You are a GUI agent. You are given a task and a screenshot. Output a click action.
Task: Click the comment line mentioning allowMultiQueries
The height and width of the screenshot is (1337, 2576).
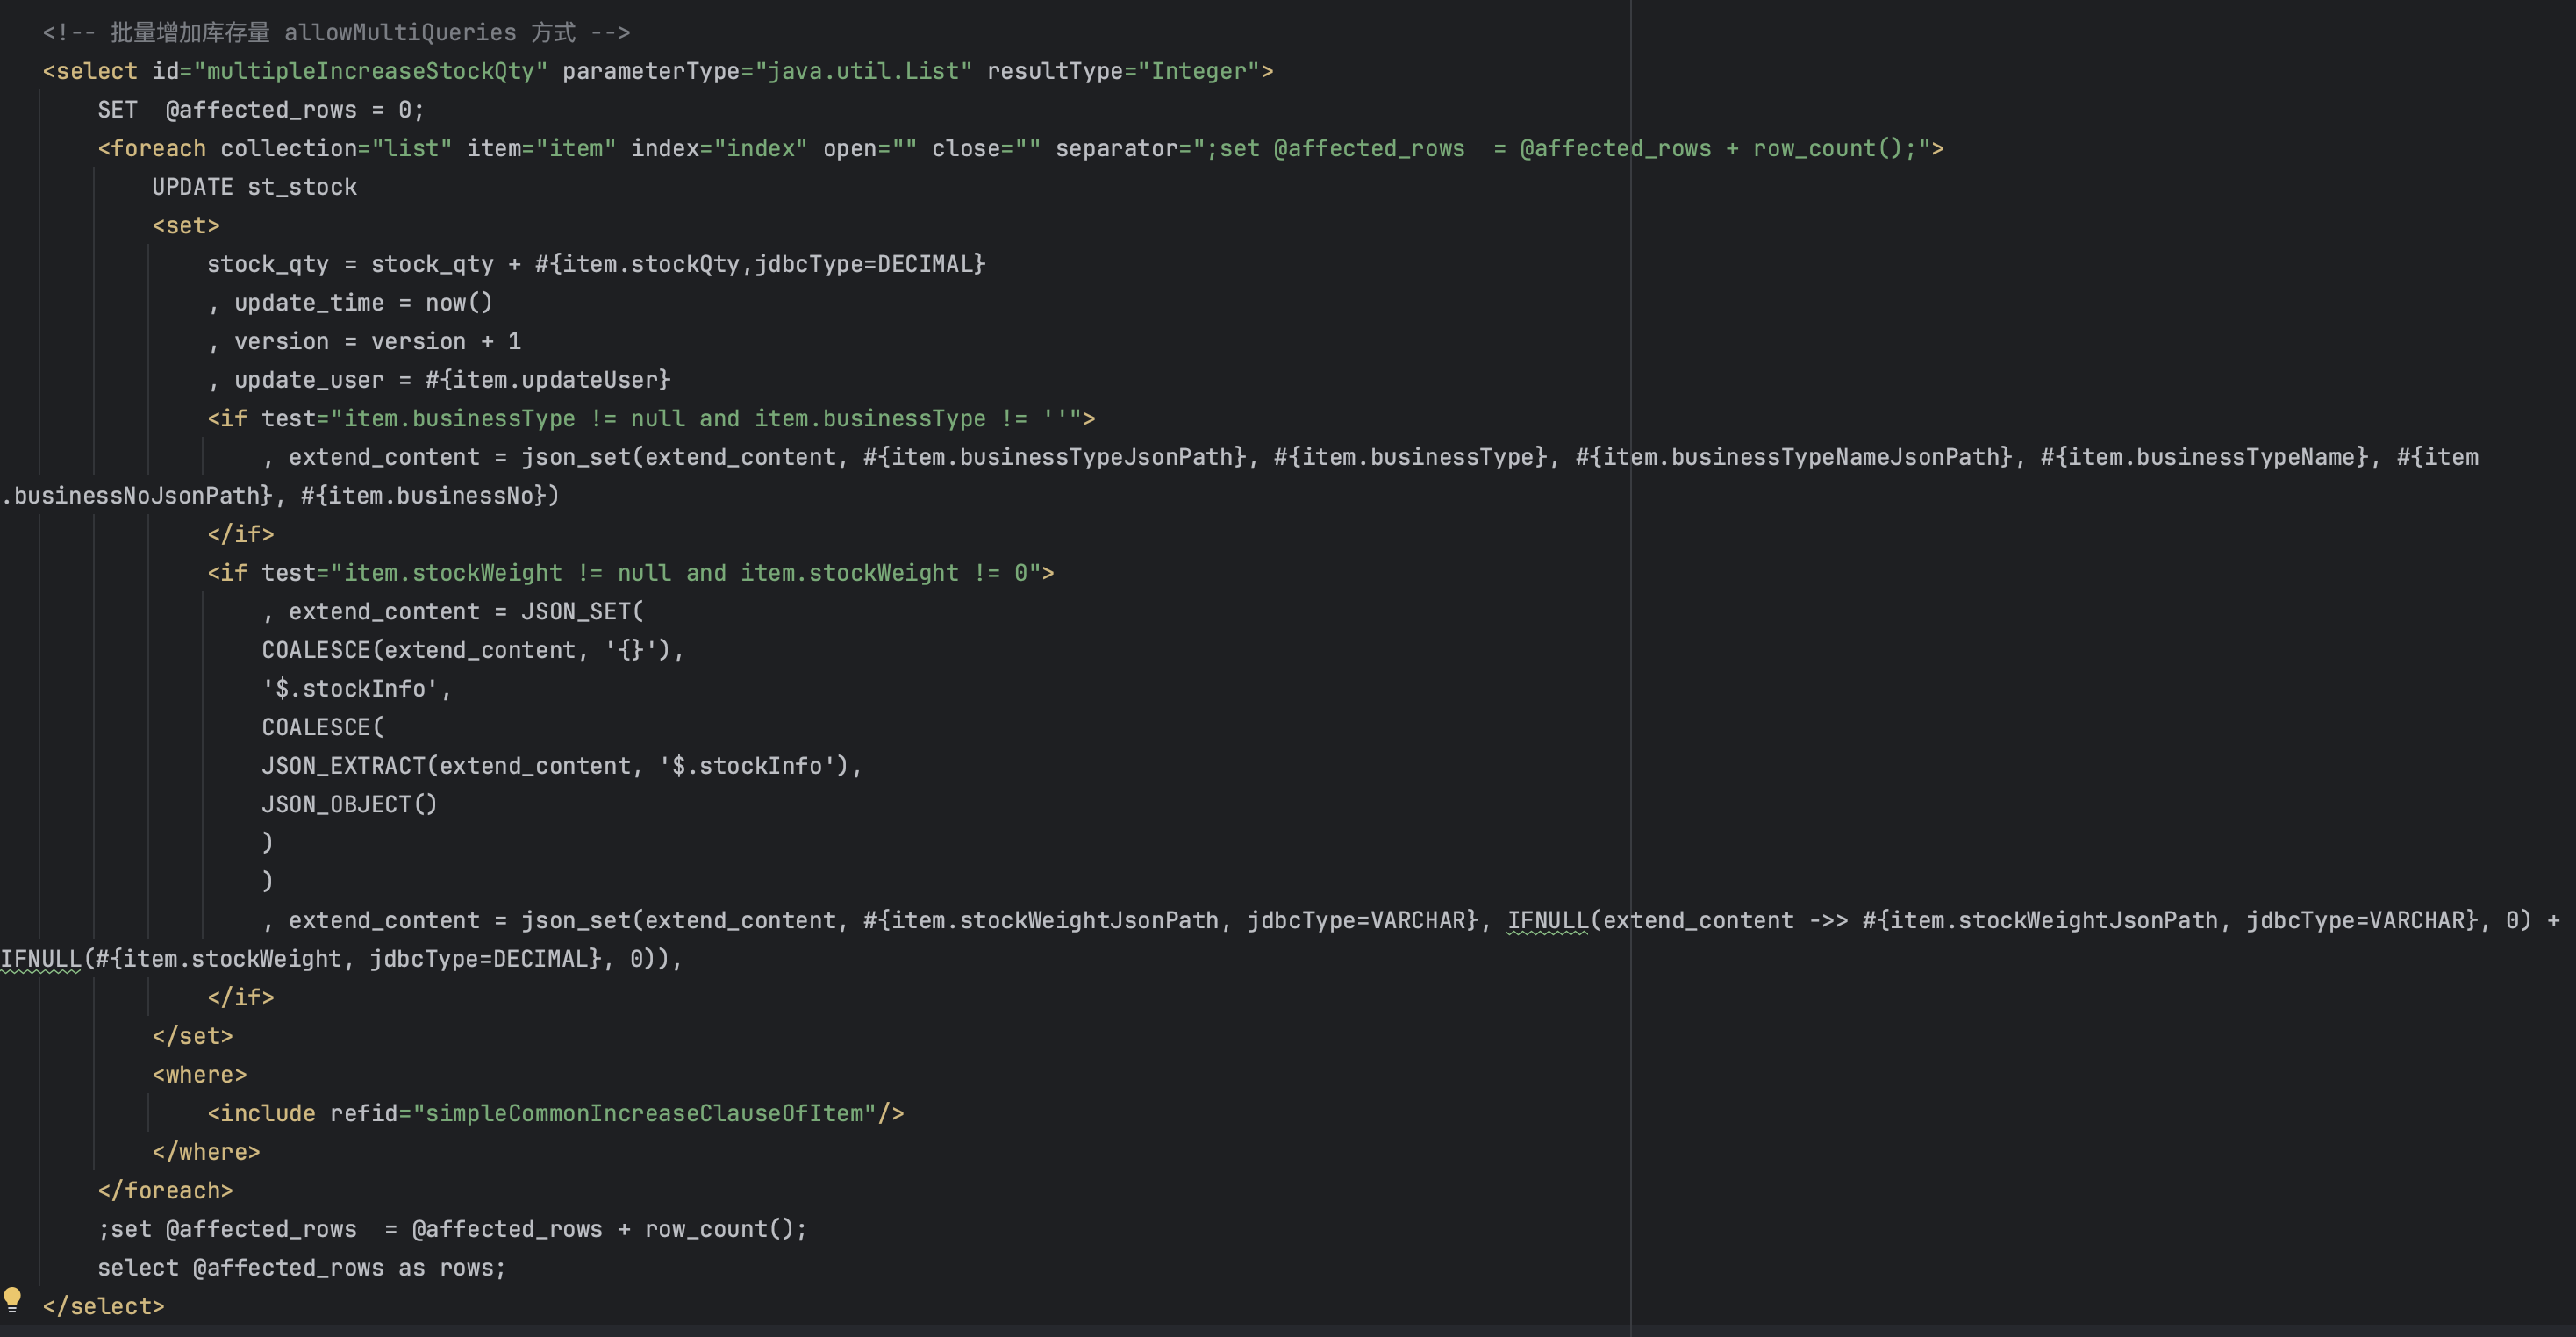pos(336,32)
